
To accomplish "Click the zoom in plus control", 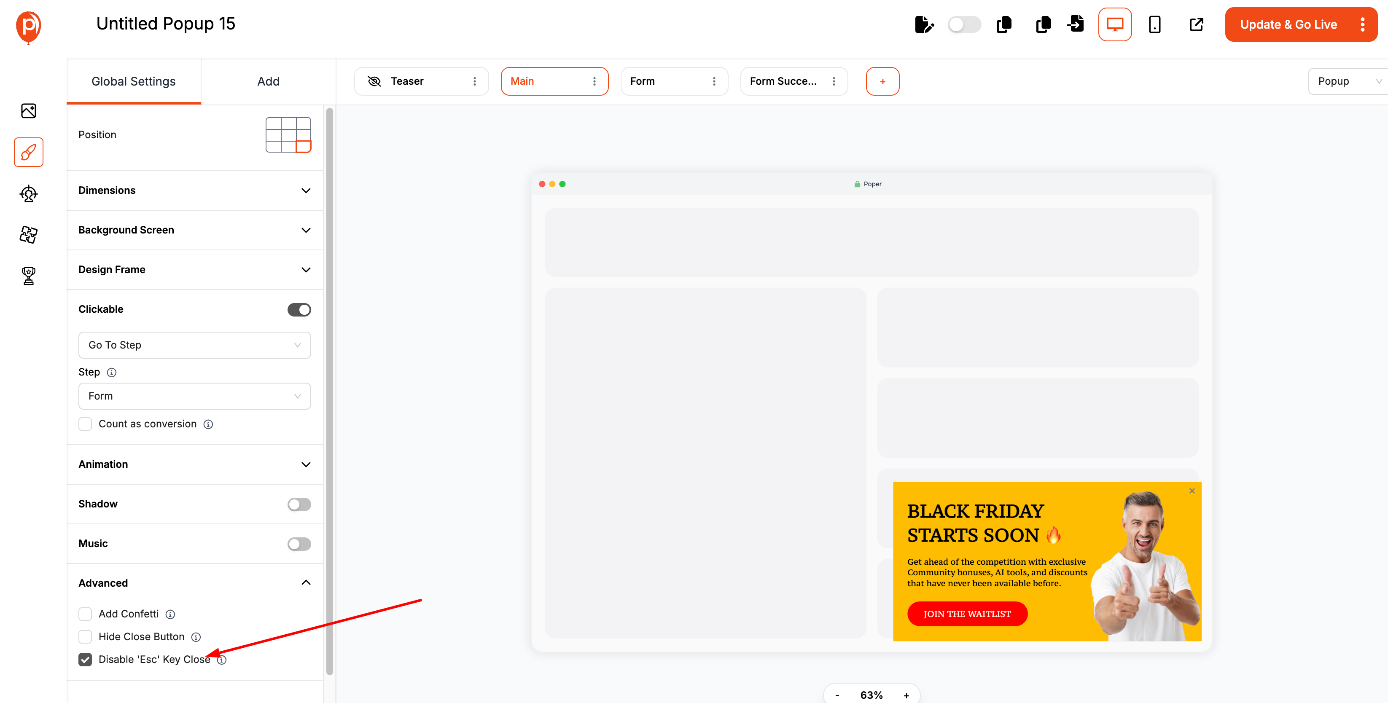I will click(x=907, y=695).
